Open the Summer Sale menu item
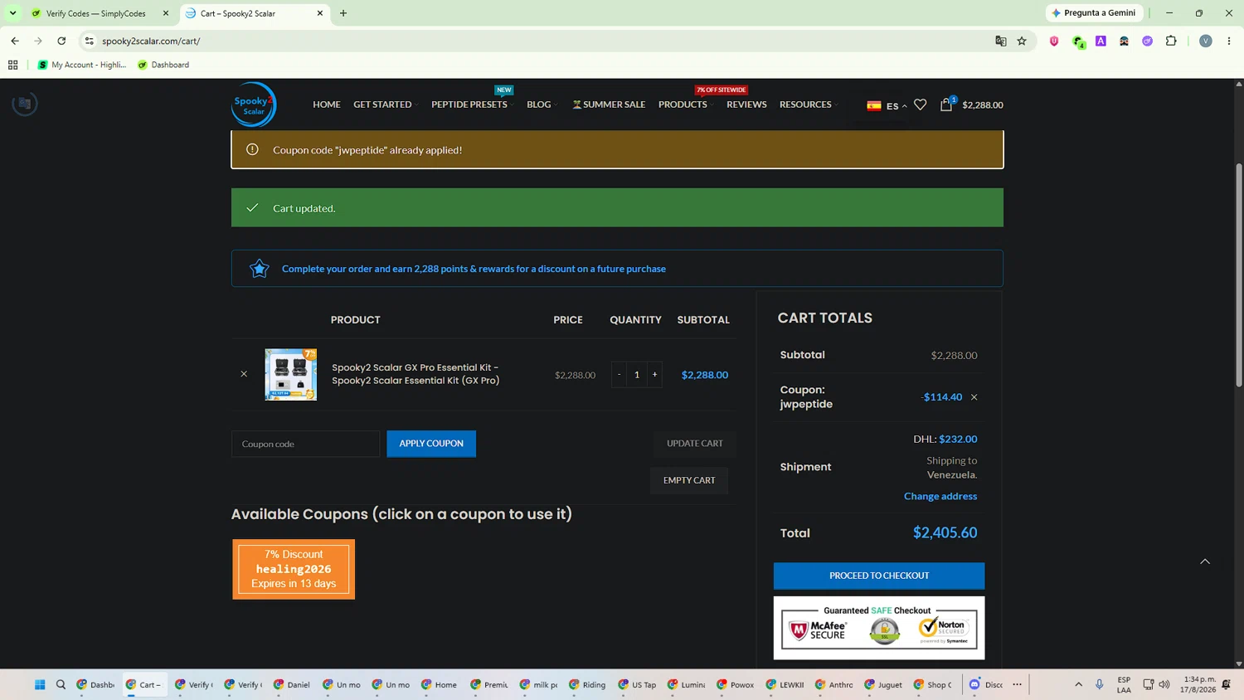This screenshot has height=700, width=1244. [x=609, y=105]
